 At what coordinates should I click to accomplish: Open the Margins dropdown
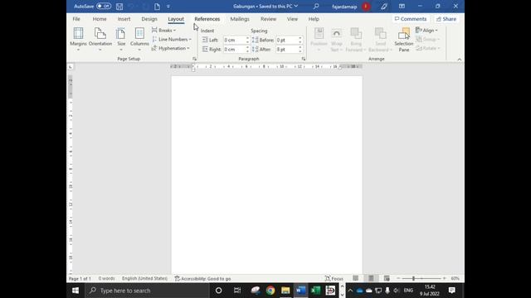coord(78,39)
